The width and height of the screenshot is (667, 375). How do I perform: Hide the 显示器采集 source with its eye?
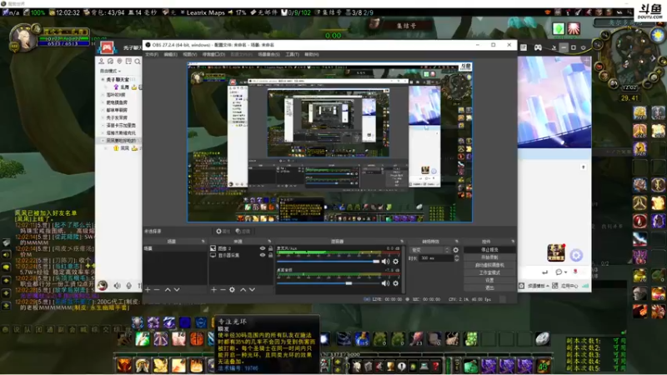tap(263, 255)
